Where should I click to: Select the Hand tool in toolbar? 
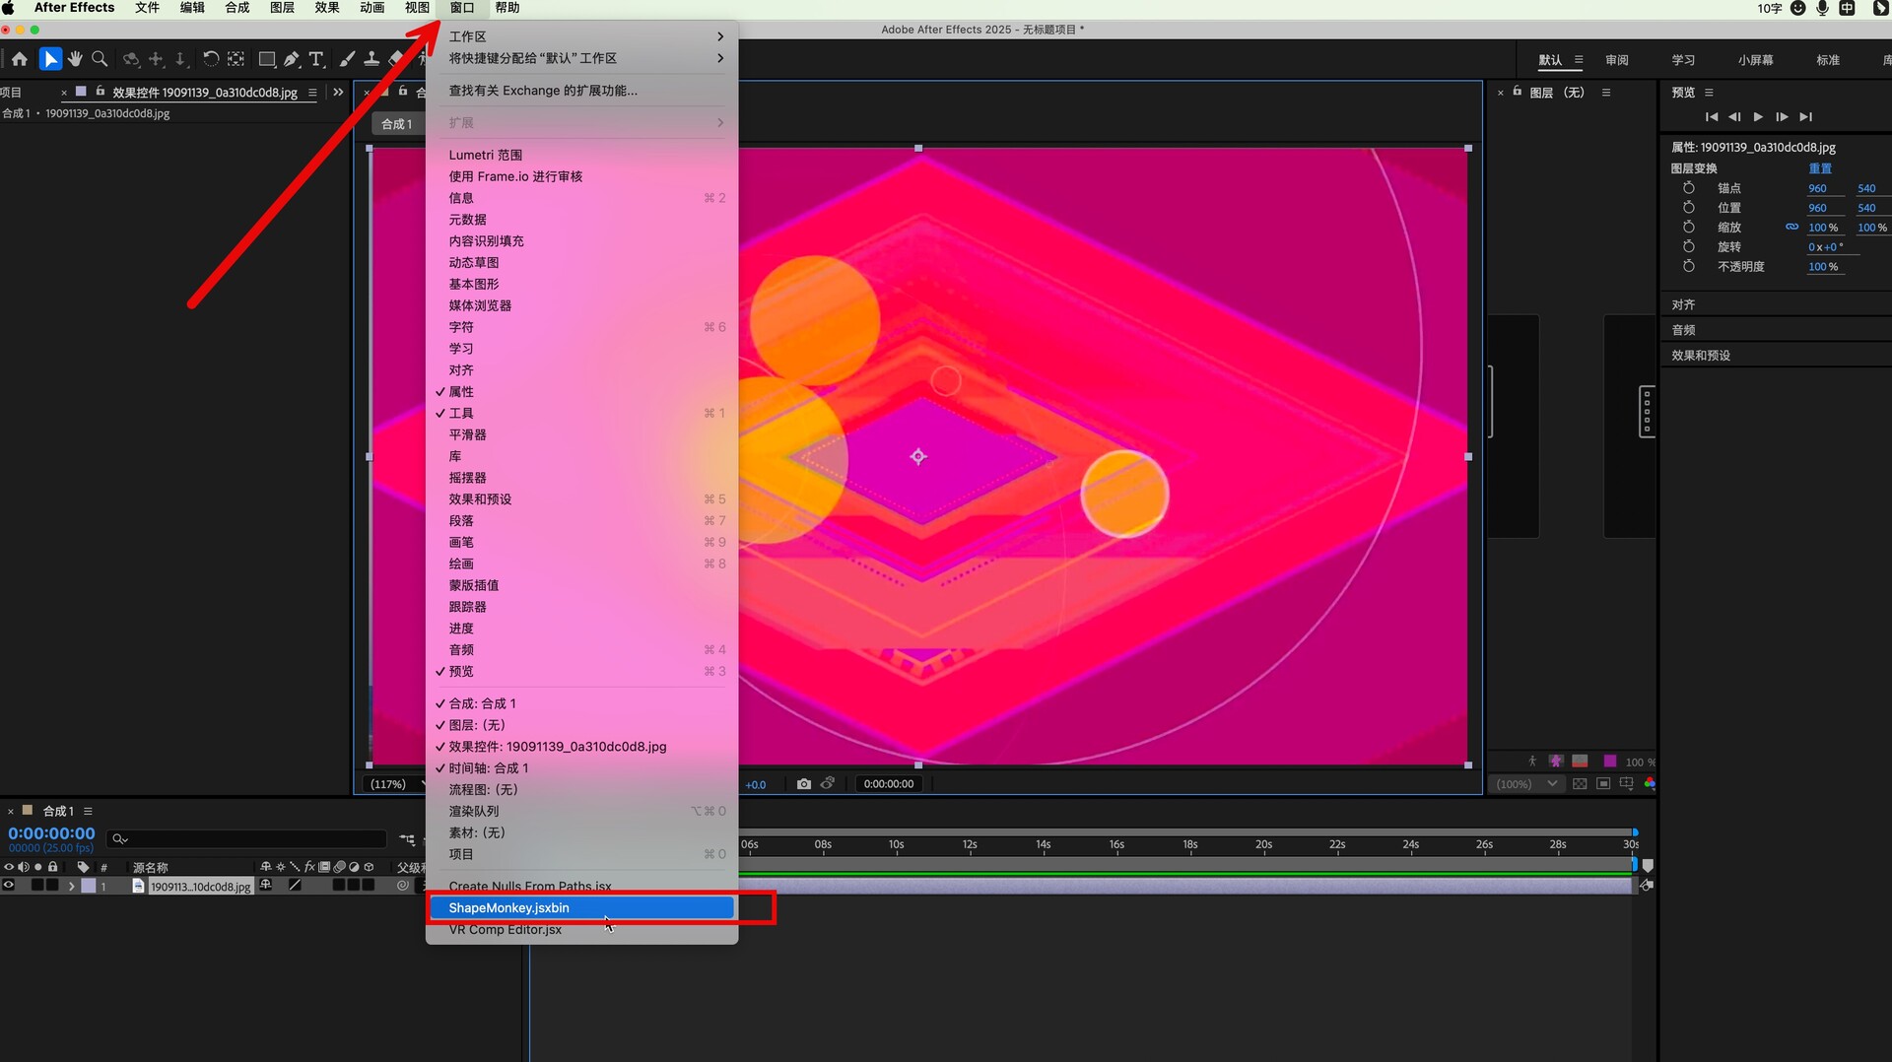click(x=75, y=59)
